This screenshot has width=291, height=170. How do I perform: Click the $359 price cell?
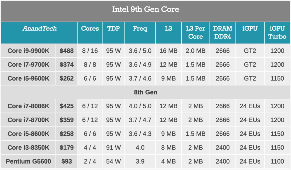(67, 120)
